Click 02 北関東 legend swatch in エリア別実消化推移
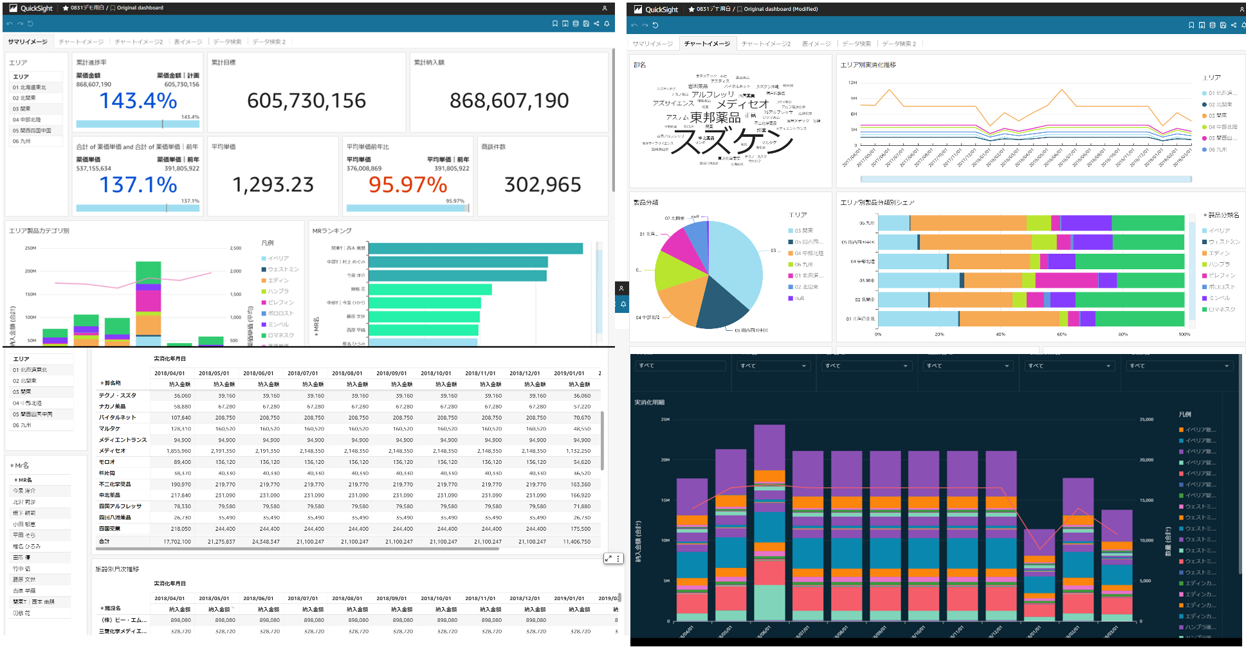Image resolution: width=1246 pixels, height=647 pixels. (1204, 105)
